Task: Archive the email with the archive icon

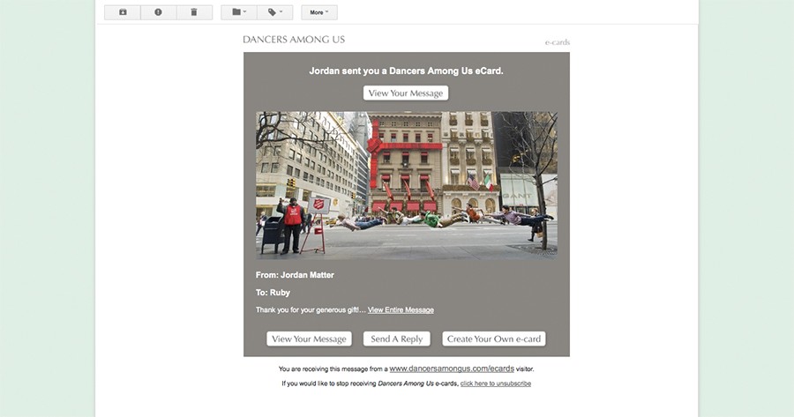Action: [123, 12]
